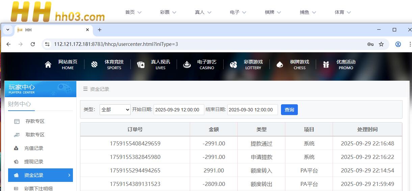Select 充值记录 sidebar item
412x191 pixels.
[34, 148]
